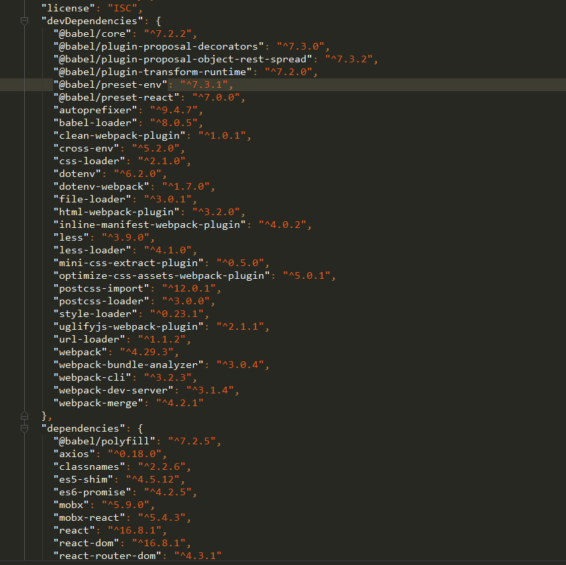Click the "es6-promise" entry
566x565 pixels.
pos(125,492)
